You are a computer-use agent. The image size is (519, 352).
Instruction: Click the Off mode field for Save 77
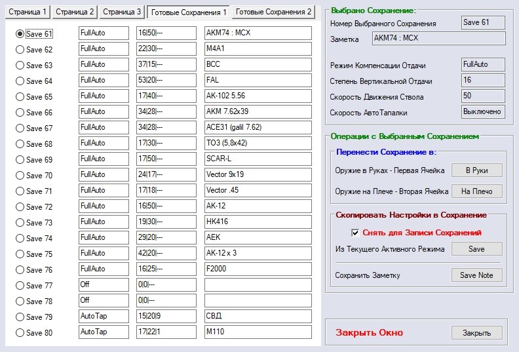coord(104,284)
